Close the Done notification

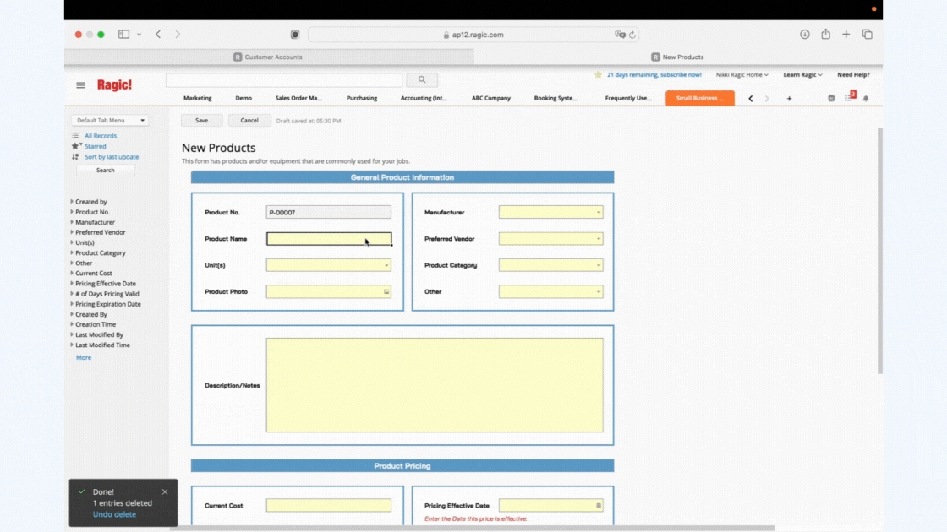click(165, 491)
